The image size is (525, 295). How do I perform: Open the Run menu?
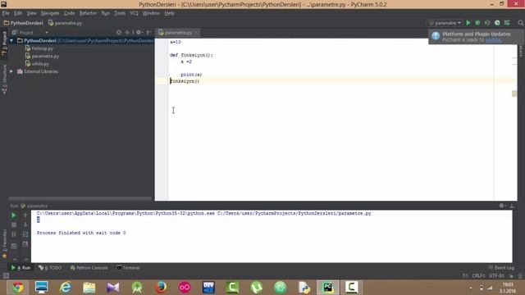point(106,13)
